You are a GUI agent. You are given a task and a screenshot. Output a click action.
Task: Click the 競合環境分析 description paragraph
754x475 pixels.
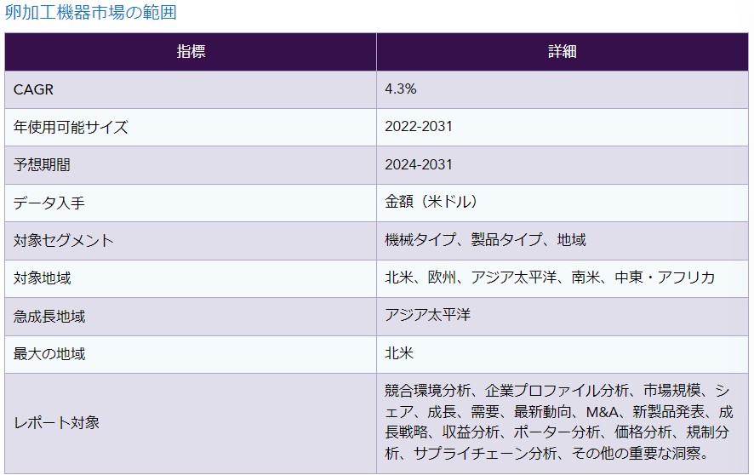[x=559, y=421]
